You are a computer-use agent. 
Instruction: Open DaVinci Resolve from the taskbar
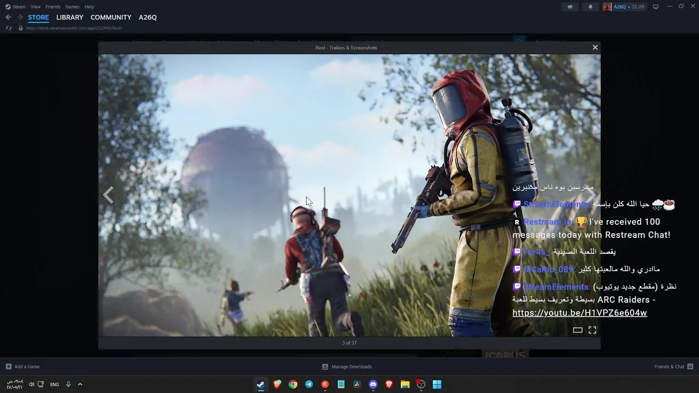point(357,384)
